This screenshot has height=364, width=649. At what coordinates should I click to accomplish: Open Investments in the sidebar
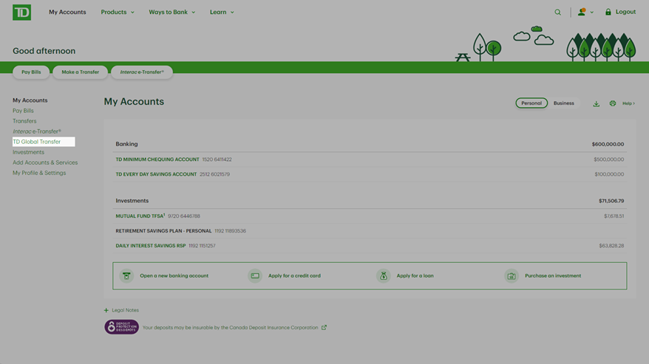click(28, 152)
